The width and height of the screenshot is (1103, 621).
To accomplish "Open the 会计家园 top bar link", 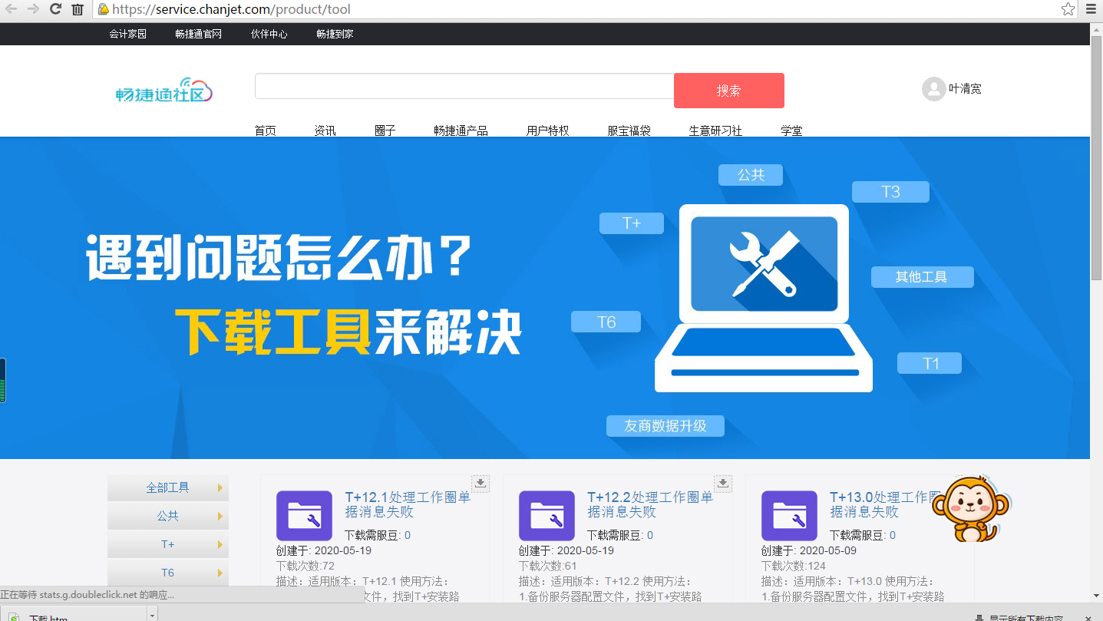I will (x=127, y=34).
